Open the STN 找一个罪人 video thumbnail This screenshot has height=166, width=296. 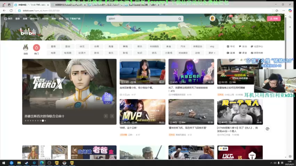click(x=240, y=112)
